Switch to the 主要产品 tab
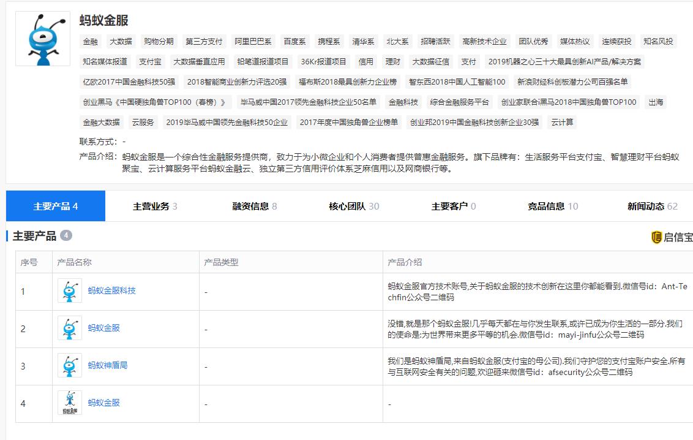Image resolution: width=693 pixels, height=440 pixels. (56, 206)
